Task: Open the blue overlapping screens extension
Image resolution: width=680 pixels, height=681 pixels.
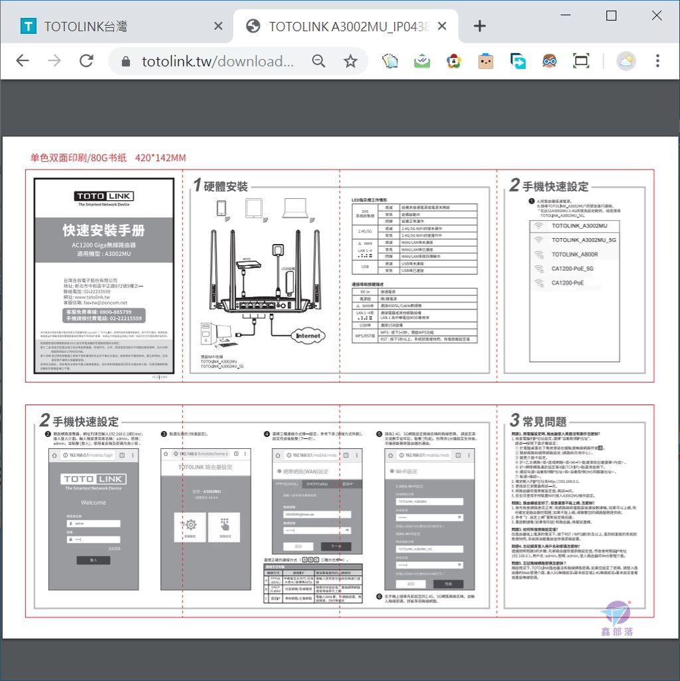Action: (x=518, y=61)
